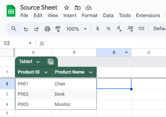Image resolution: width=166 pixels, height=117 pixels.
Task: Open the Extensions menu
Action: [x=148, y=16]
